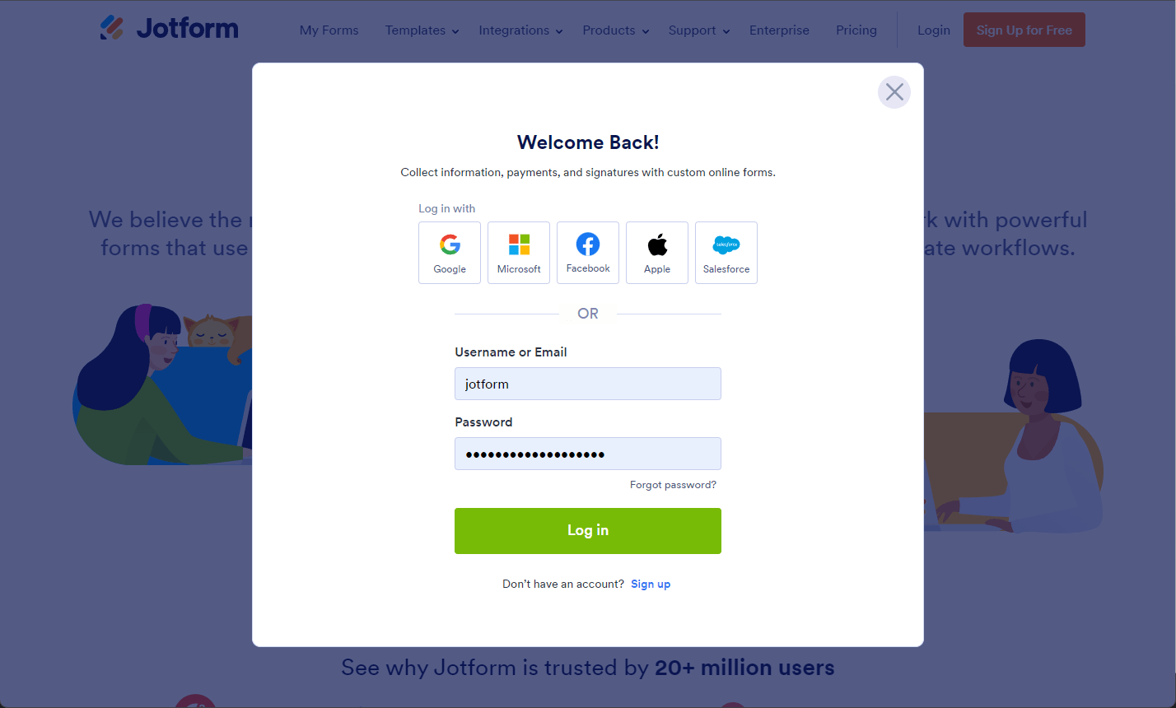
Task: Go to My Forms
Action: click(329, 30)
